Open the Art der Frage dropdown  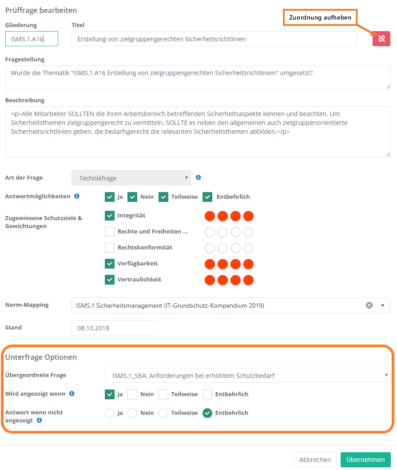pyautogui.click(x=131, y=178)
